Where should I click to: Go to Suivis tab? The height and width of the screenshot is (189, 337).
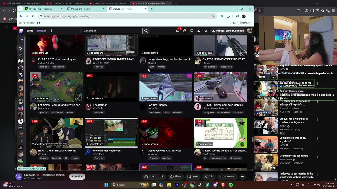tap(30, 31)
